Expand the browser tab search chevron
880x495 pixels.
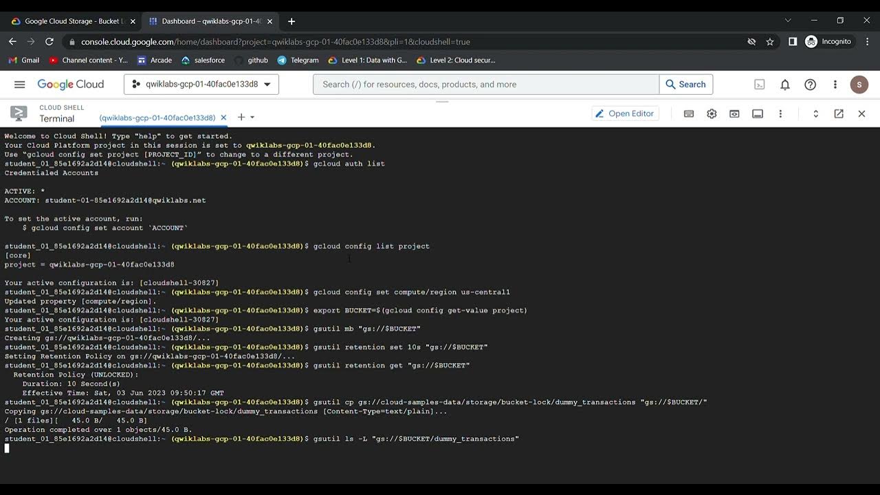(x=788, y=21)
